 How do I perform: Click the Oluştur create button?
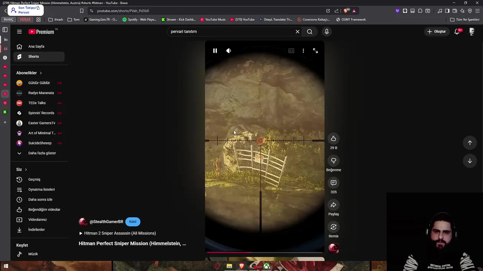click(x=436, y=32)
